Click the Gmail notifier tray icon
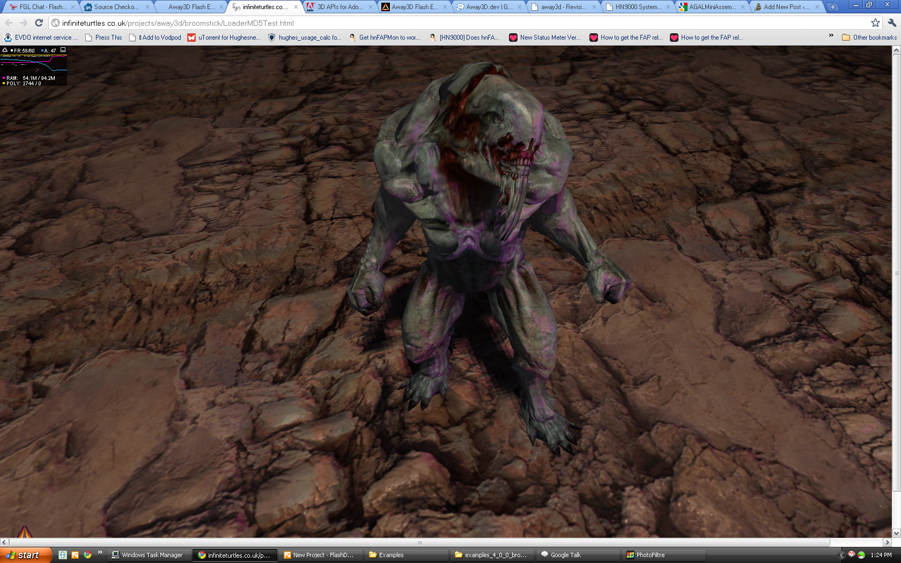Image resolution: width=901 pixels, height=563 pixels. click(x=851, y=555)
